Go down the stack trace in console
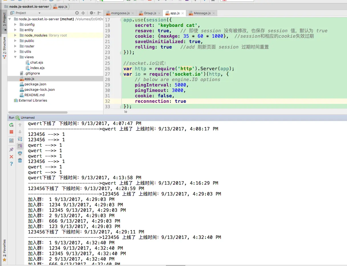The height and width of the screenshot is (266, 347). (20, 132)
